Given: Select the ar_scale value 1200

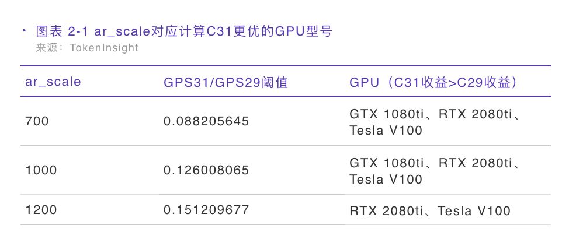Looking at the screenshot, I should point(41,210).
